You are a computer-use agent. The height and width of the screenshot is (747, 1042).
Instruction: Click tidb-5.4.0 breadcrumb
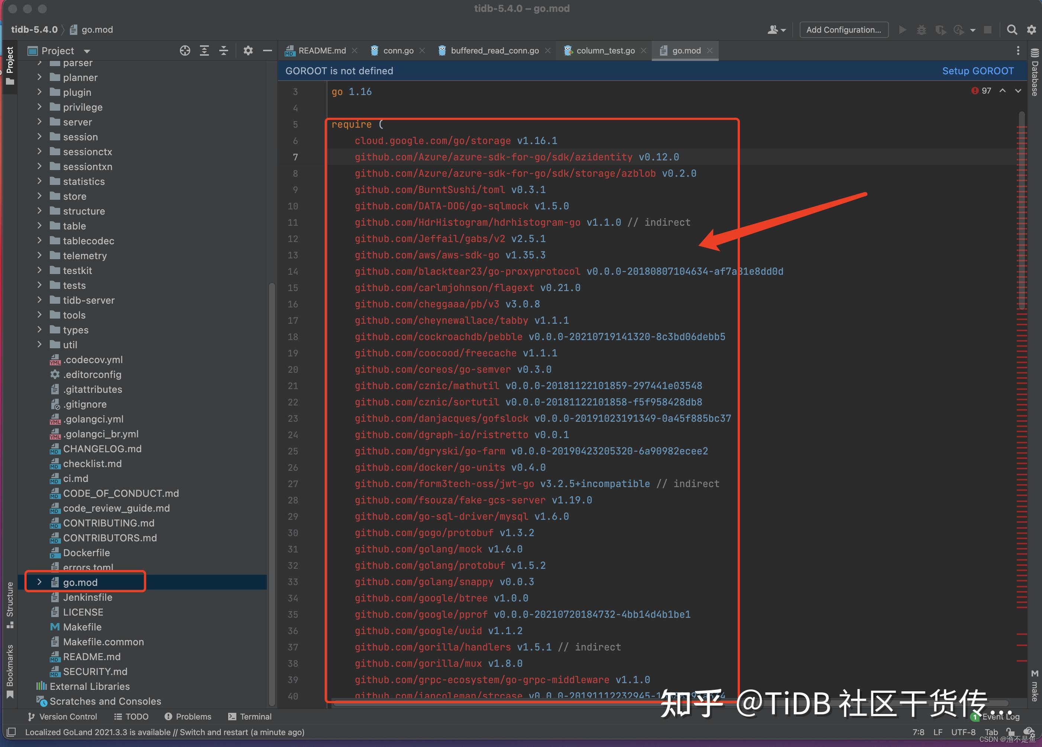[x=35, y=30]
